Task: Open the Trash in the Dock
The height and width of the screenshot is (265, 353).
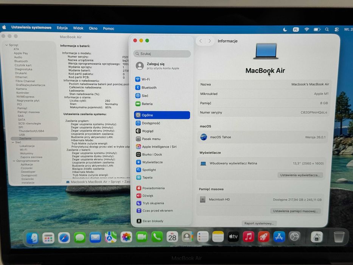Action: pos(339,237)
